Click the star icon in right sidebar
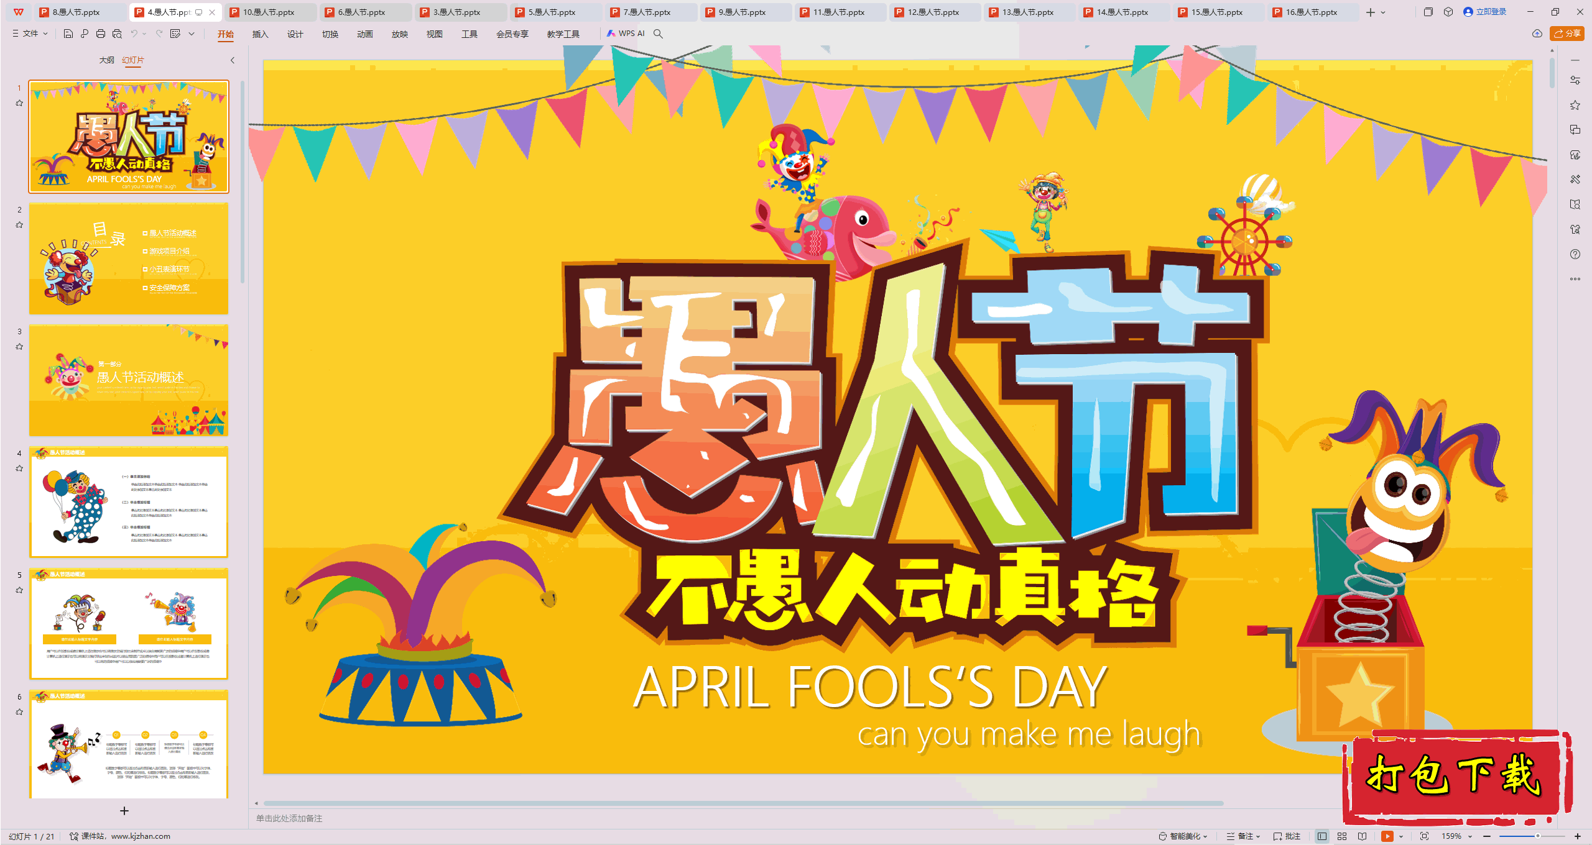Image resolution: width=1592 pixels, height=845 pixels. click(x=1575, y=105)
